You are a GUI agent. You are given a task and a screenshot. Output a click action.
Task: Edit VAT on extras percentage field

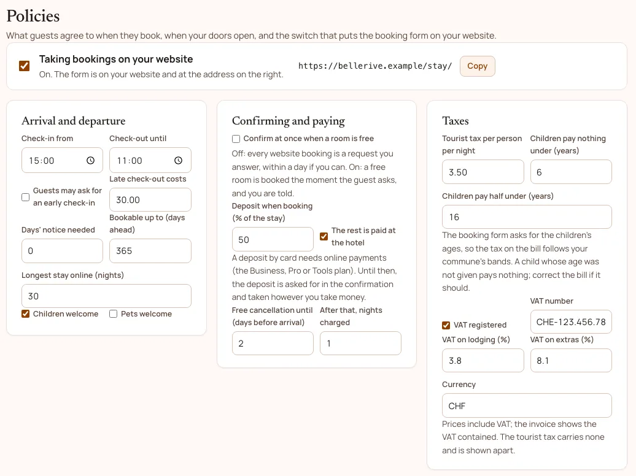[571, 361]
